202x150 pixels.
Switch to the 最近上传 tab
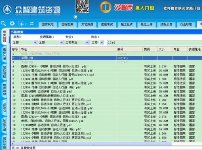click(x=147, y=25)
